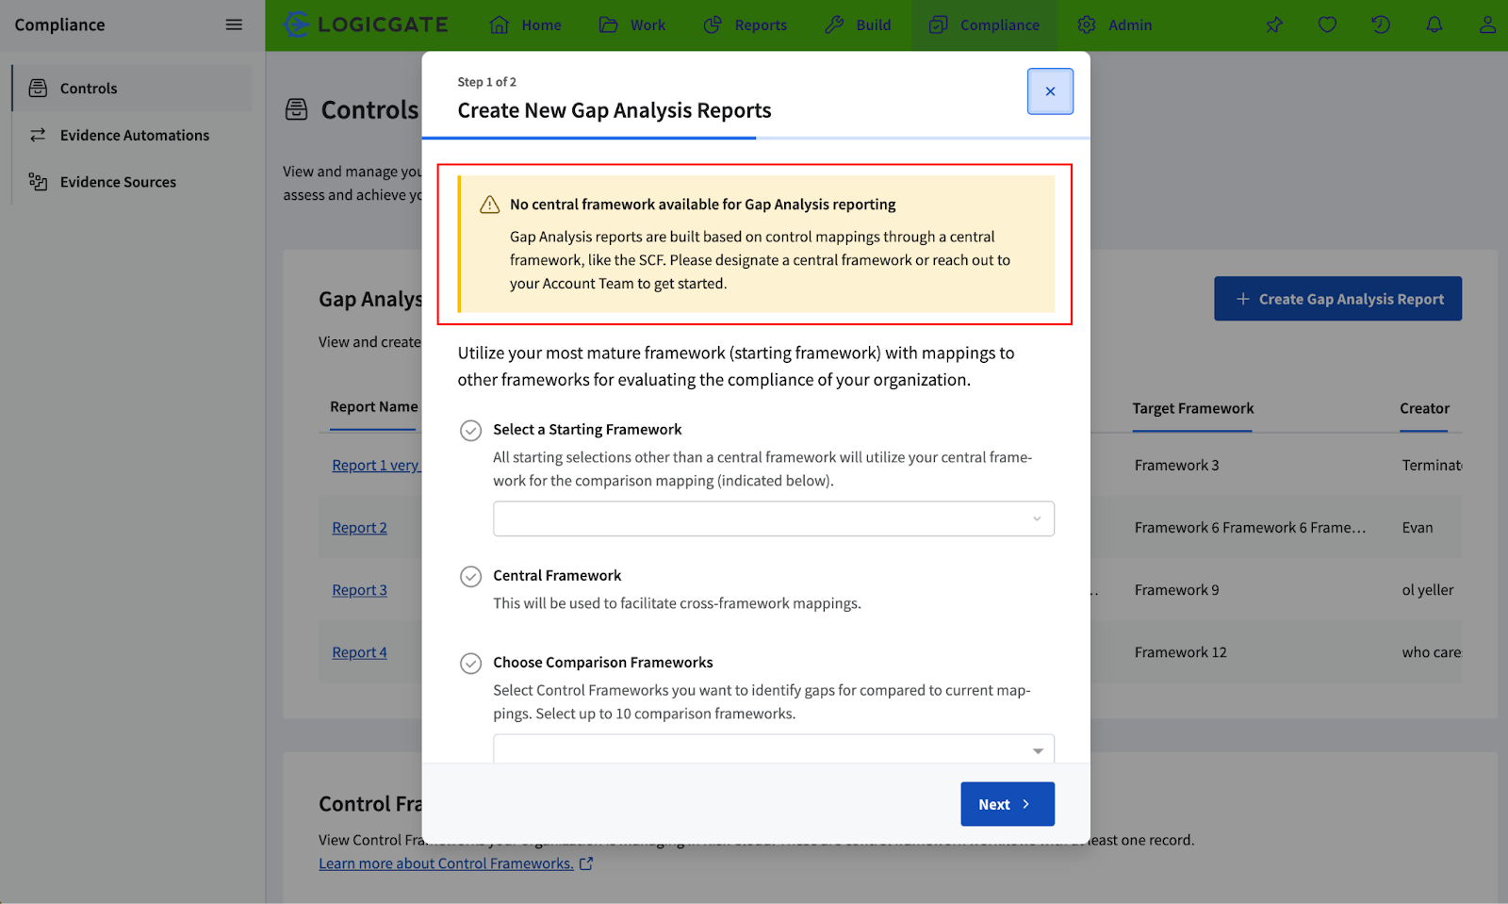This screenshot has width=1508, height=904.
Task: Open recent history clock icon
Action: pyautogui.click(x=1381, y=25)
